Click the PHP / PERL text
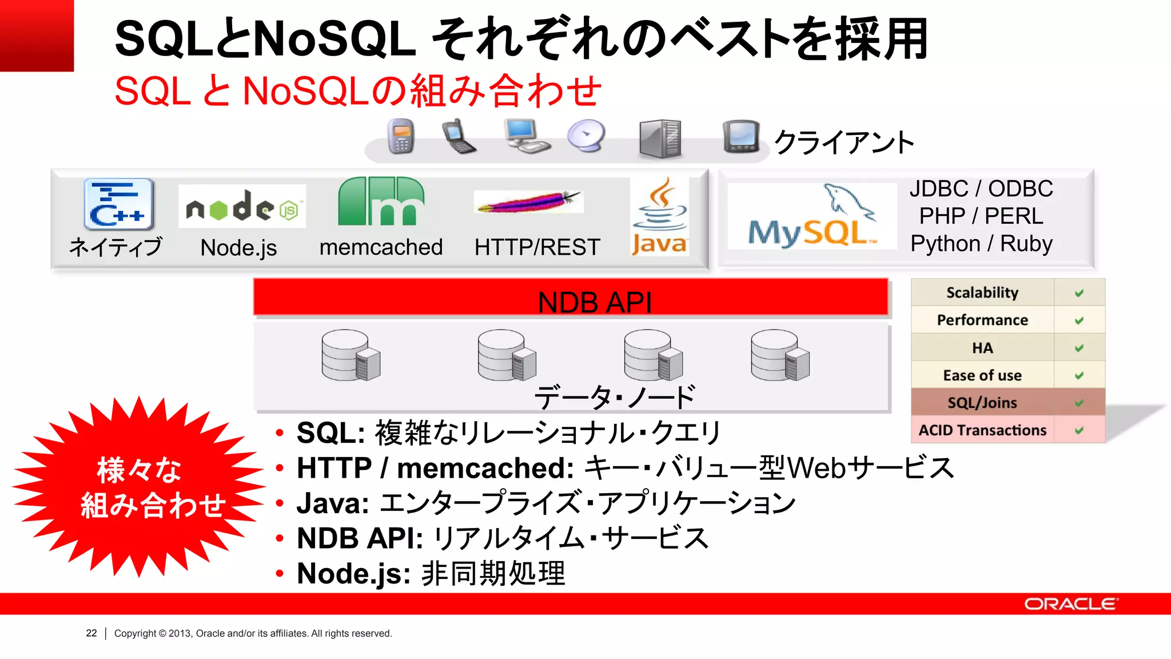The image size is (1171, 659). (981, 216)
